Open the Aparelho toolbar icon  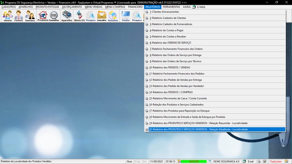point(67,16)
